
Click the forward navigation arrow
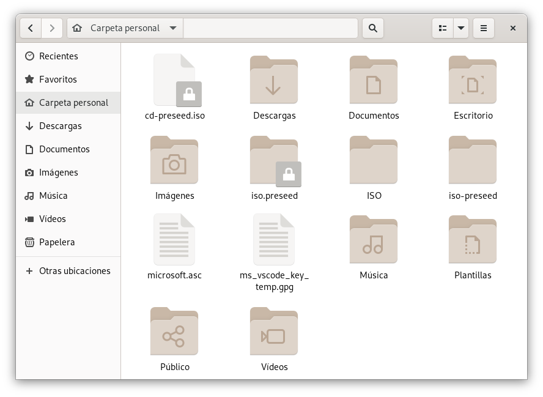coord(52,28)
